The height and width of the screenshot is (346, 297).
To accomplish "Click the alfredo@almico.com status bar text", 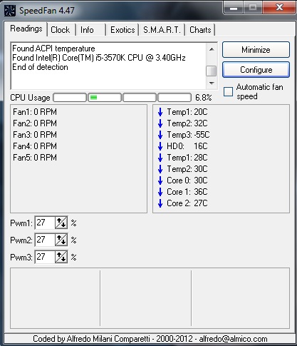I will point(233,339).
